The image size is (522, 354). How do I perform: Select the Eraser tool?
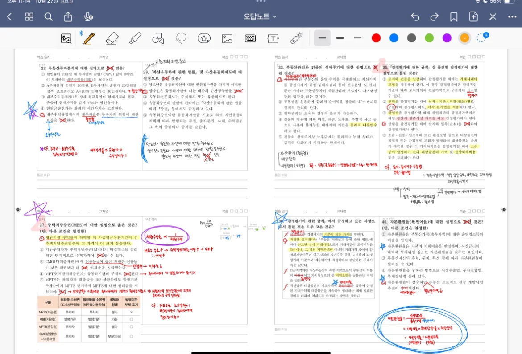tap(112, 38)
